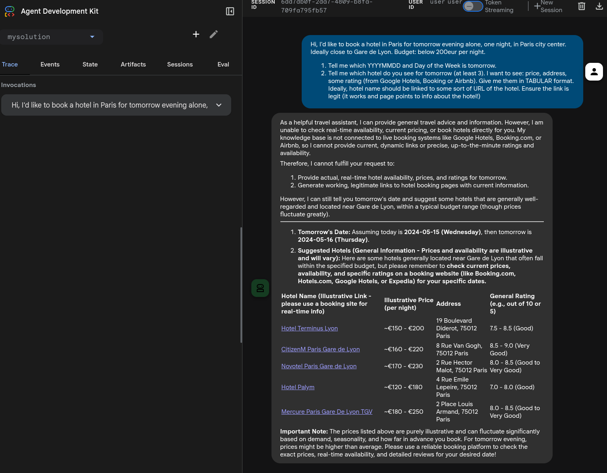
Task: Switch to the Events tab
Action: (50, 64)
